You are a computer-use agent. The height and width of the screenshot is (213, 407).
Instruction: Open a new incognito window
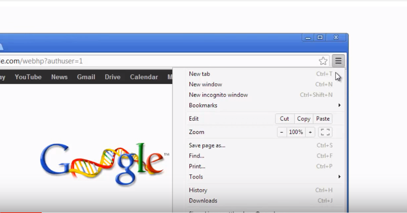(x=218, y=95)
